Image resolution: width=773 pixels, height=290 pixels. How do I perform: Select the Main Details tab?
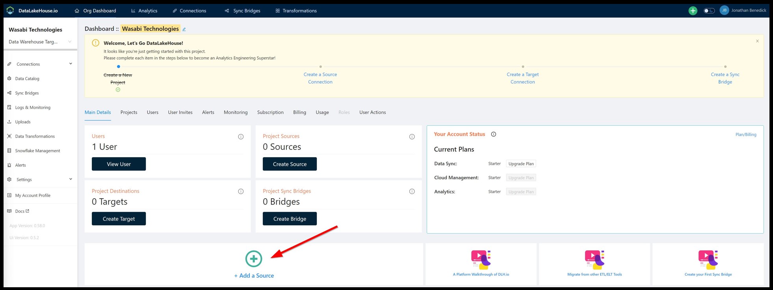(98, 112)
